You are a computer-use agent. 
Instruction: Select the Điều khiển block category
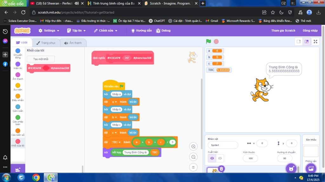point(18,97)
